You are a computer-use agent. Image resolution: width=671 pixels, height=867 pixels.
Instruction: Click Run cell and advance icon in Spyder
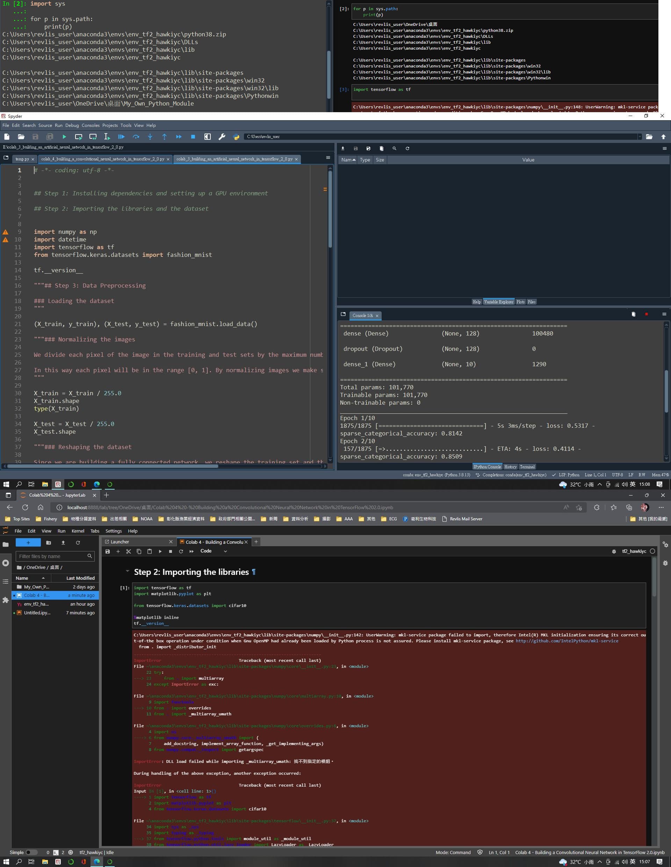point(93,137)
